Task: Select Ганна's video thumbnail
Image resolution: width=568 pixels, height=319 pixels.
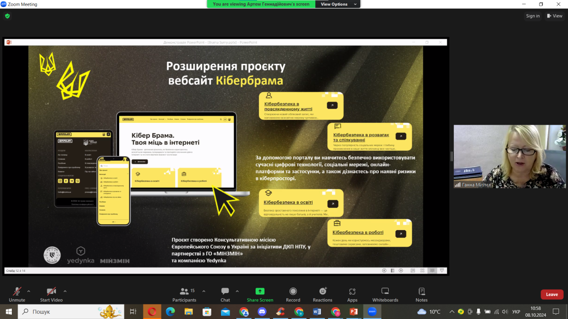Action: point(510,156)
